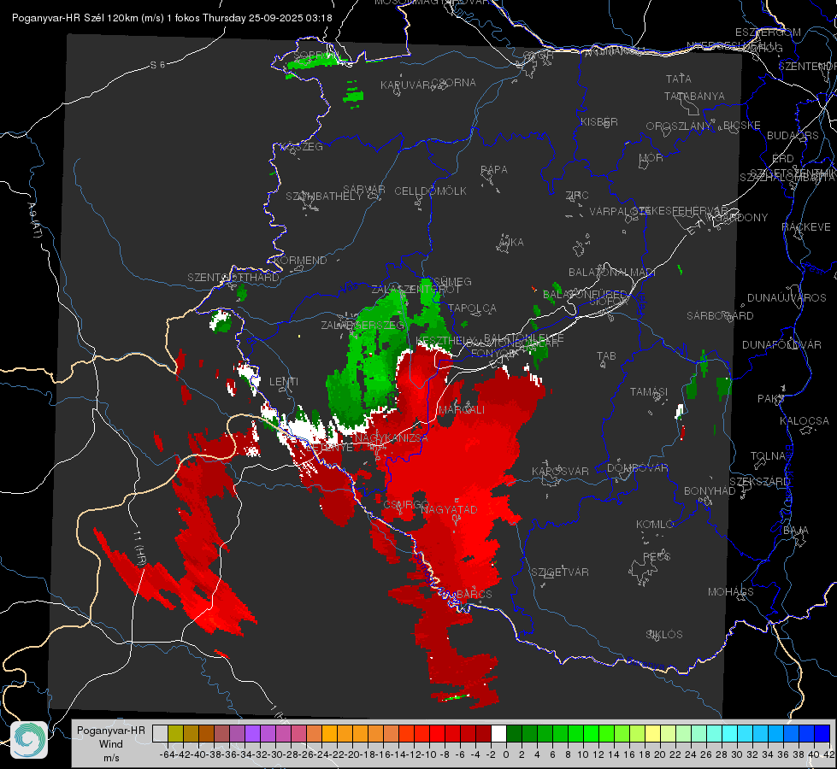Select the KOMLÓ label
The width and height of the screenshot is (837, 769).
[x=655, y=524]
